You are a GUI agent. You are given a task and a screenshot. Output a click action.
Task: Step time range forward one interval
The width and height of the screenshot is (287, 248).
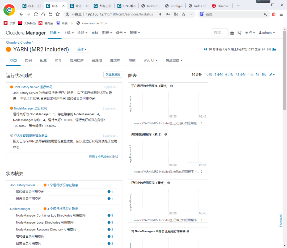pyautogui.click(x=264, y=49)
